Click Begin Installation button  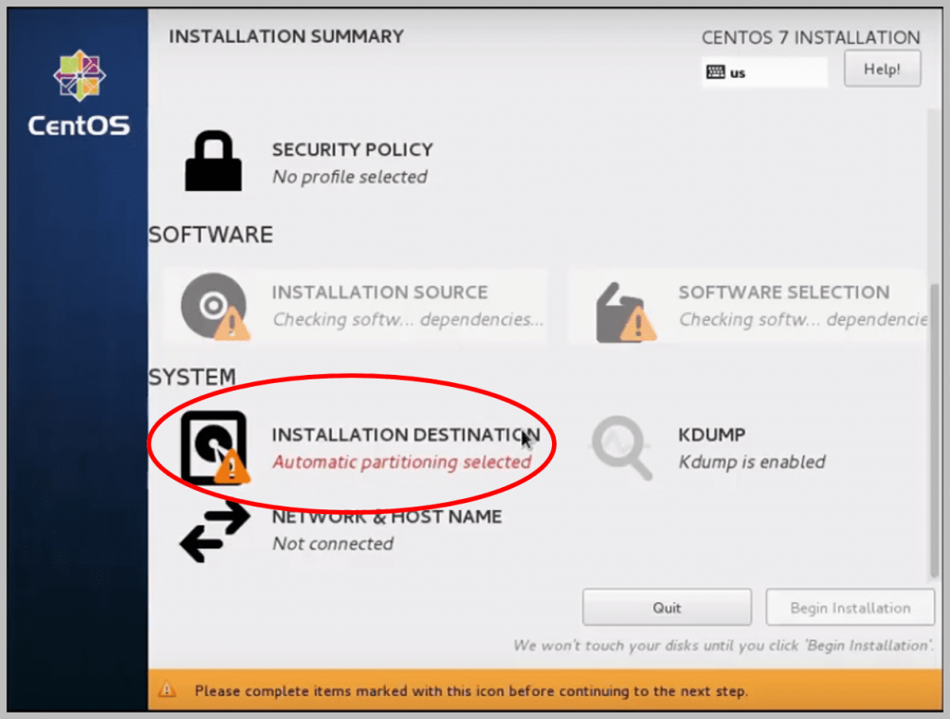(x=850, y=607)
